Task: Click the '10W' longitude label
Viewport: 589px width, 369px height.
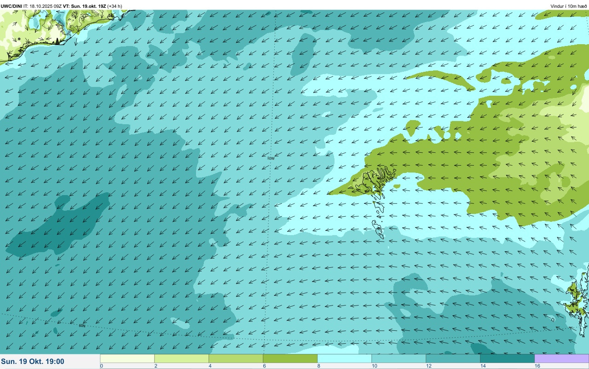Action: point(271,158)
